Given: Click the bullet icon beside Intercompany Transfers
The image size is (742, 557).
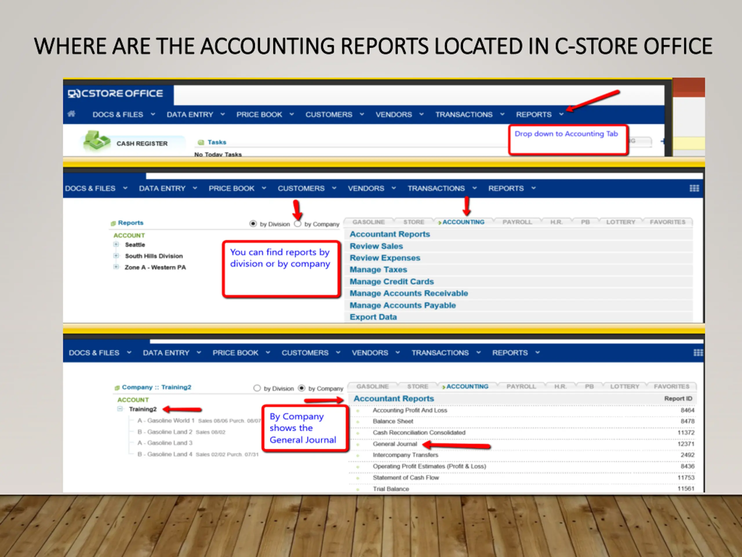Looking at the screenshot, I should (x=358, y=455).
